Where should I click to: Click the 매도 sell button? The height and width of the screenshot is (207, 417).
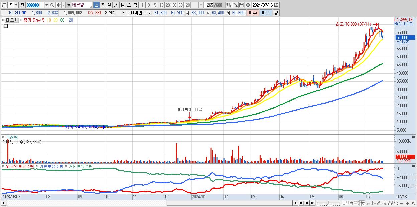pyautogui.click(x=266, y=13)
